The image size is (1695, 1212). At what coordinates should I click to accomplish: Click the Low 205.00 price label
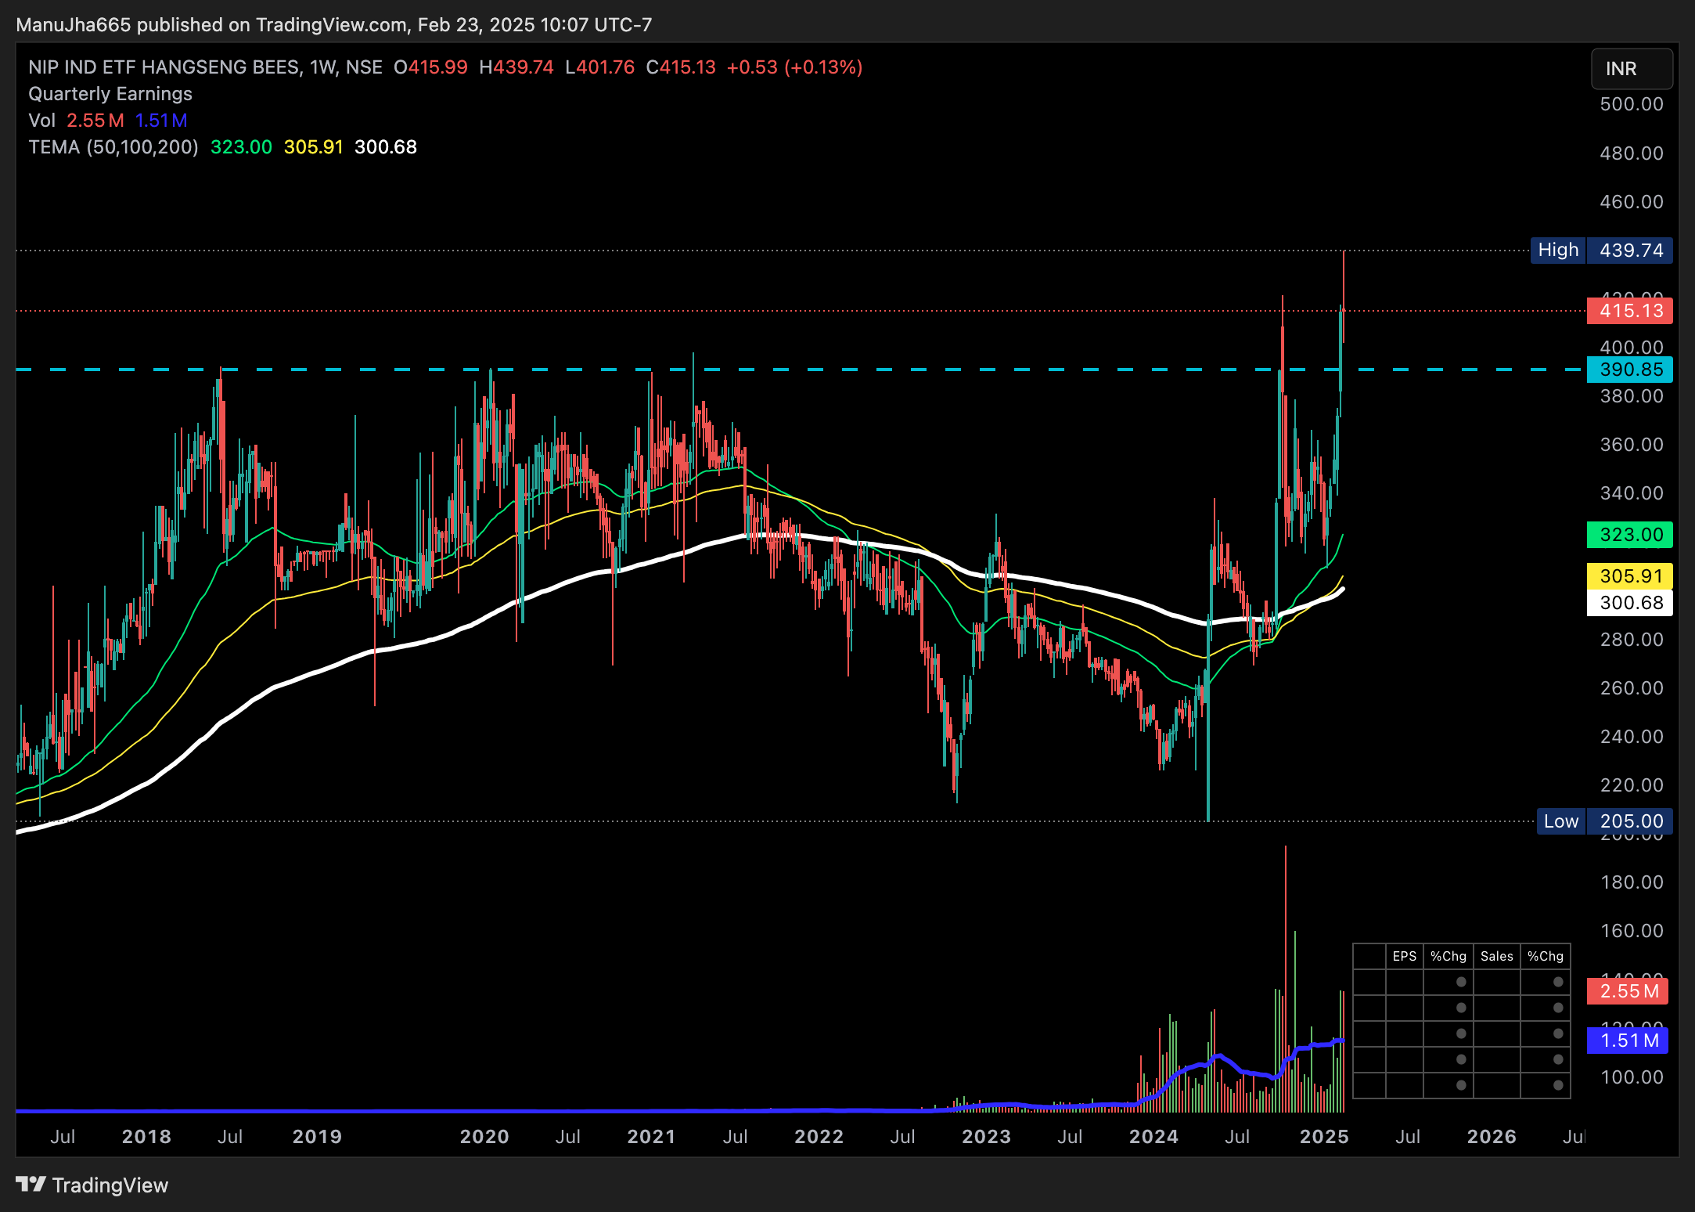tap(1604, 821)
